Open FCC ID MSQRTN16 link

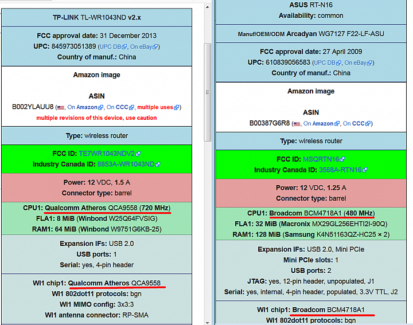point(324,159)
